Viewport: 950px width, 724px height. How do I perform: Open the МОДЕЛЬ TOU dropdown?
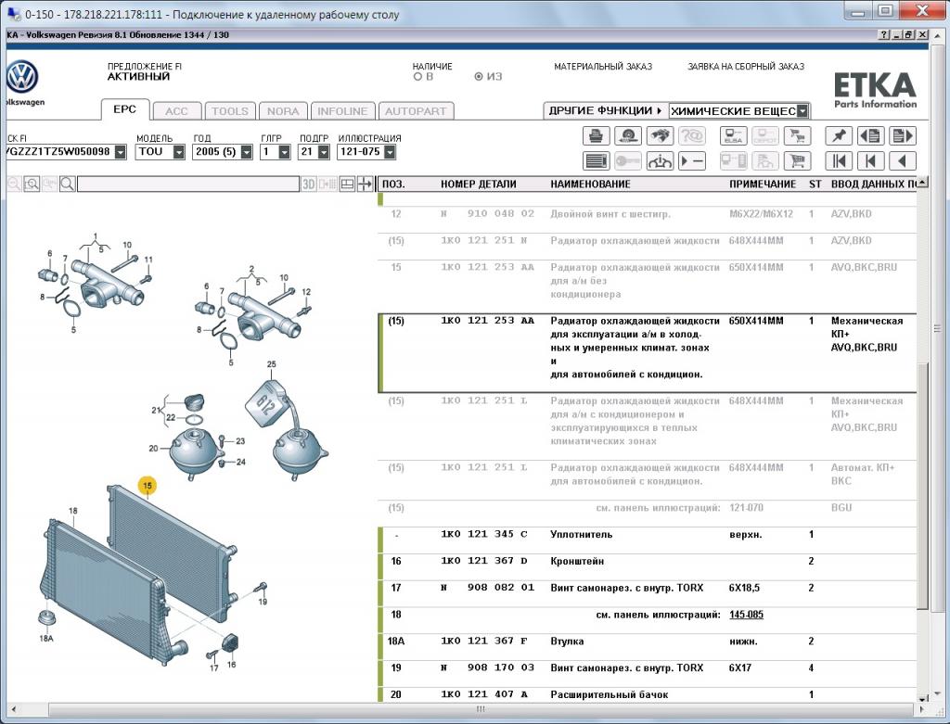tap(179, 152)
